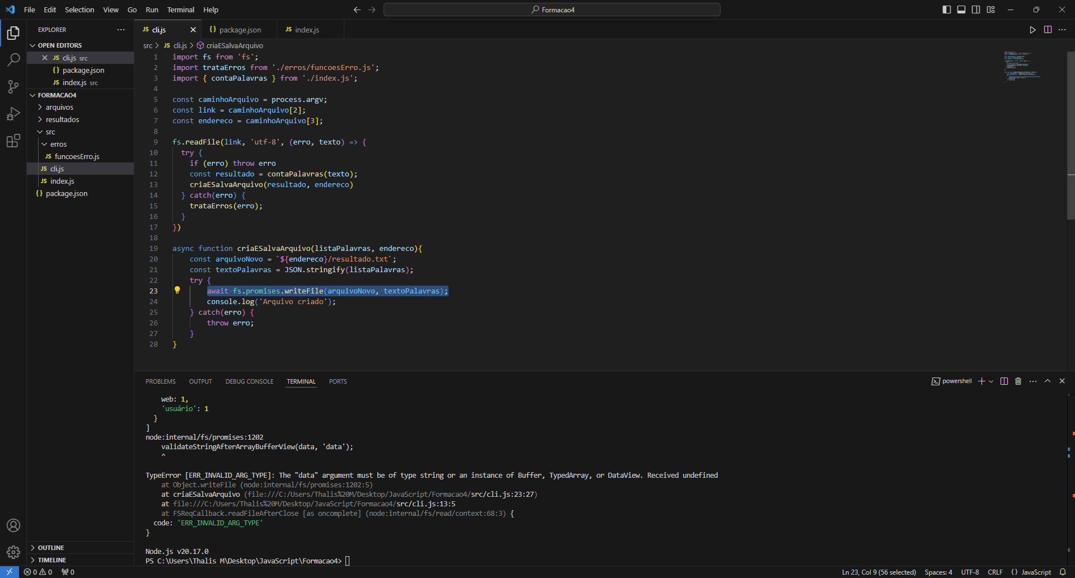Image resolution: width=1075 pixels, height=578 pixels.
Task: Open the terminal launch profile dropdown arrow
Action: coord(991,381)
